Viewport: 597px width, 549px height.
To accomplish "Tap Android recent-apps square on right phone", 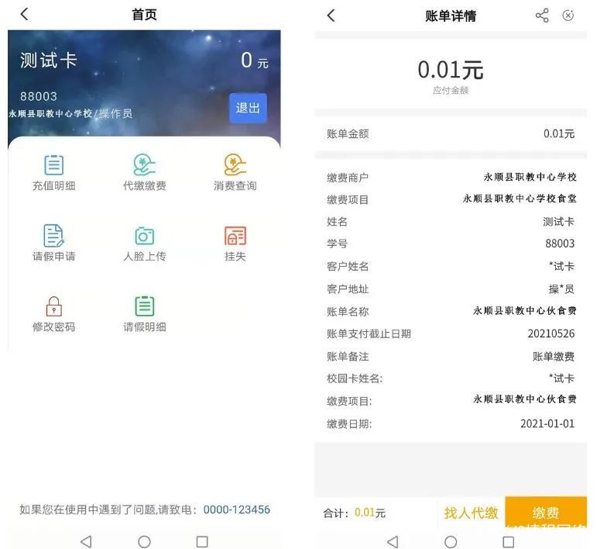I will click(508, 542).
